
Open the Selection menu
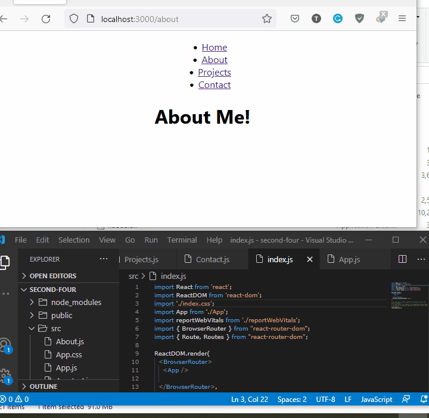pos(74,240)
